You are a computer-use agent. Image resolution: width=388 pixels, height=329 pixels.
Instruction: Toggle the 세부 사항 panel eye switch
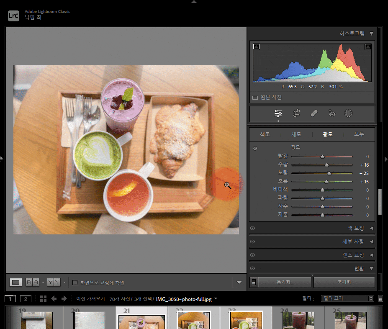coord(252,242)
